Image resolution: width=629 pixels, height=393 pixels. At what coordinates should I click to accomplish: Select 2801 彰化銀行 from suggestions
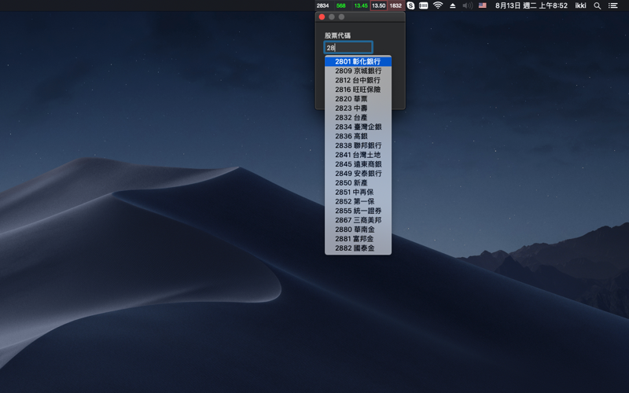358,61
